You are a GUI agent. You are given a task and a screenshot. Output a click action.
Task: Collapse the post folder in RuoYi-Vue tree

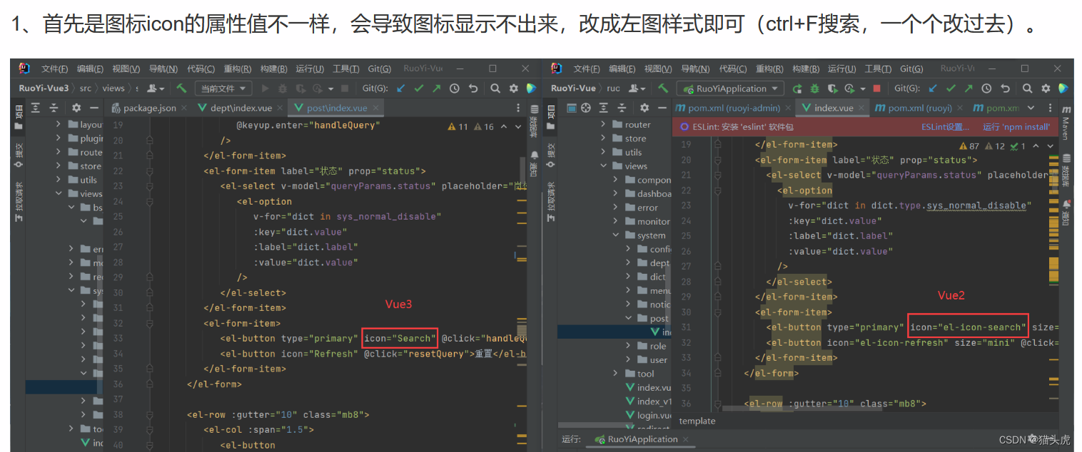click(x=628, y=318)
